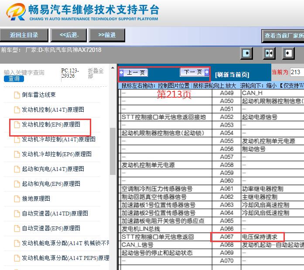The width and height of the screenshot is (304, 270).
Task: Click [刷新当前页] link
Action: click(x=232, y=75)
